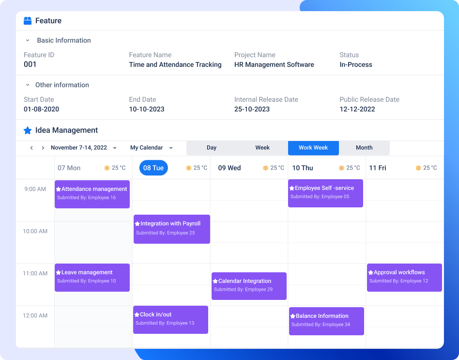Open the Balance Information event

coord(326,321)
